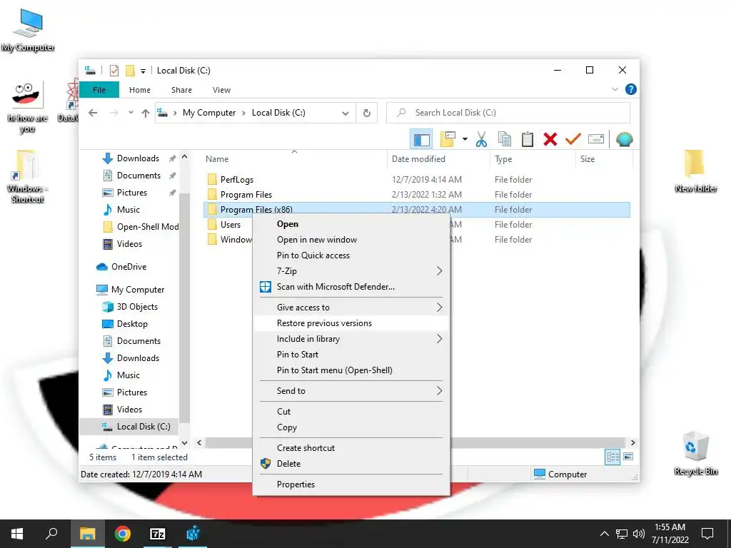The width and height of the screenshot is (731, 548).
Task: Toggle the navigation pane toolbar button
Action: coord(421,139)
